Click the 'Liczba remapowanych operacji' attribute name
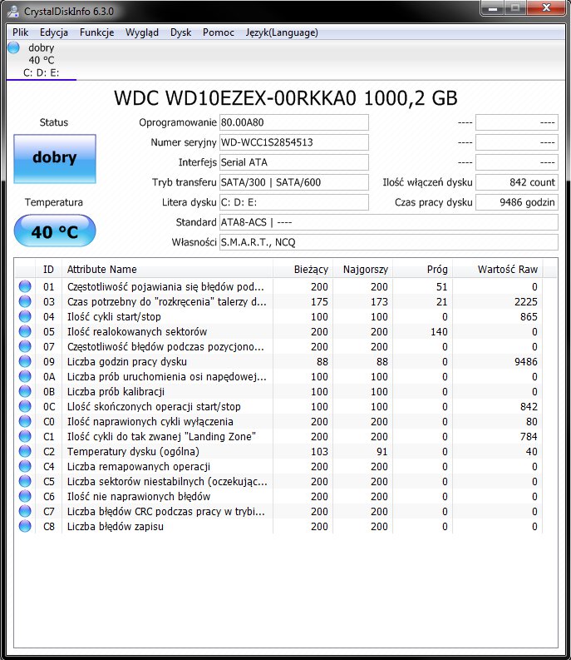 pos(139,467)
